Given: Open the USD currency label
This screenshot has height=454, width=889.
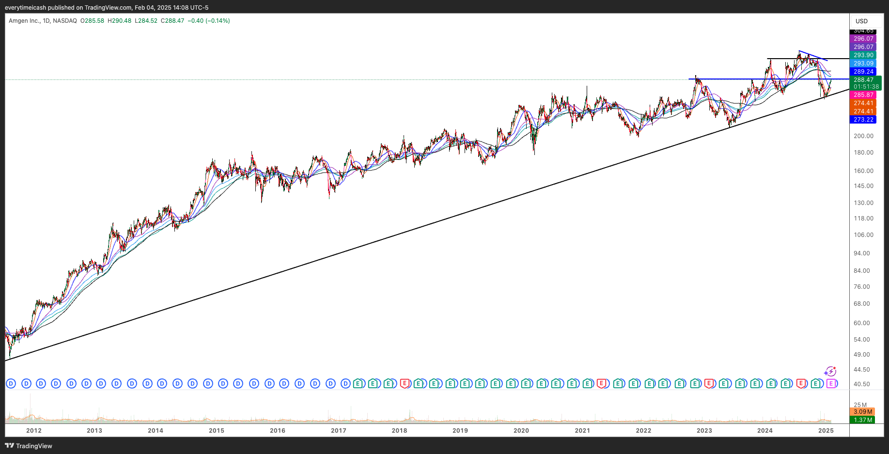Looking at the screenshot, I should (861, 21).
